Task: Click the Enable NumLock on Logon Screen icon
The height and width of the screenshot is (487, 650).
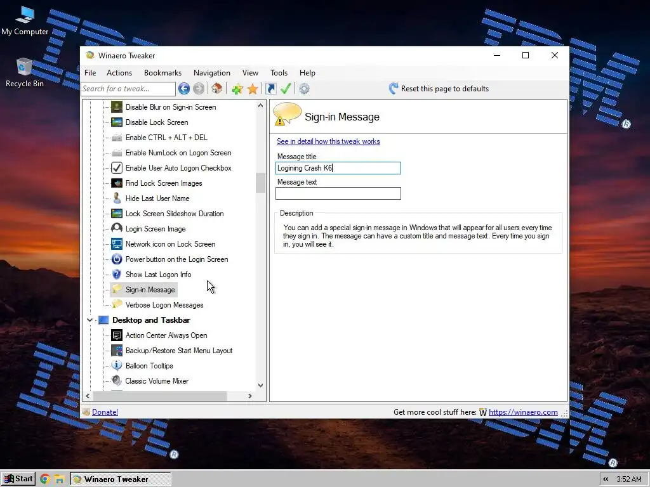Action: pos(117,153)
